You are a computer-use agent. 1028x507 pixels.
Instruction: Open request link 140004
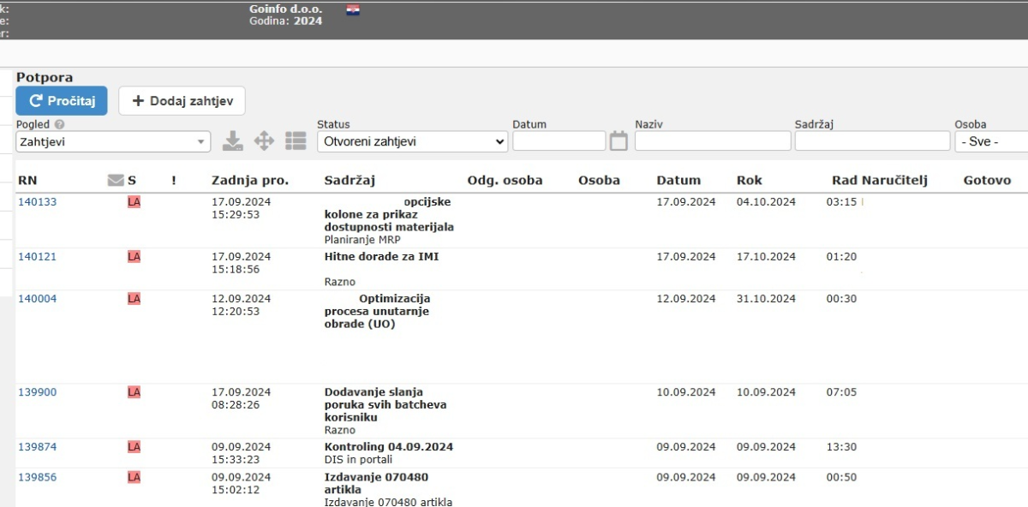38,299
